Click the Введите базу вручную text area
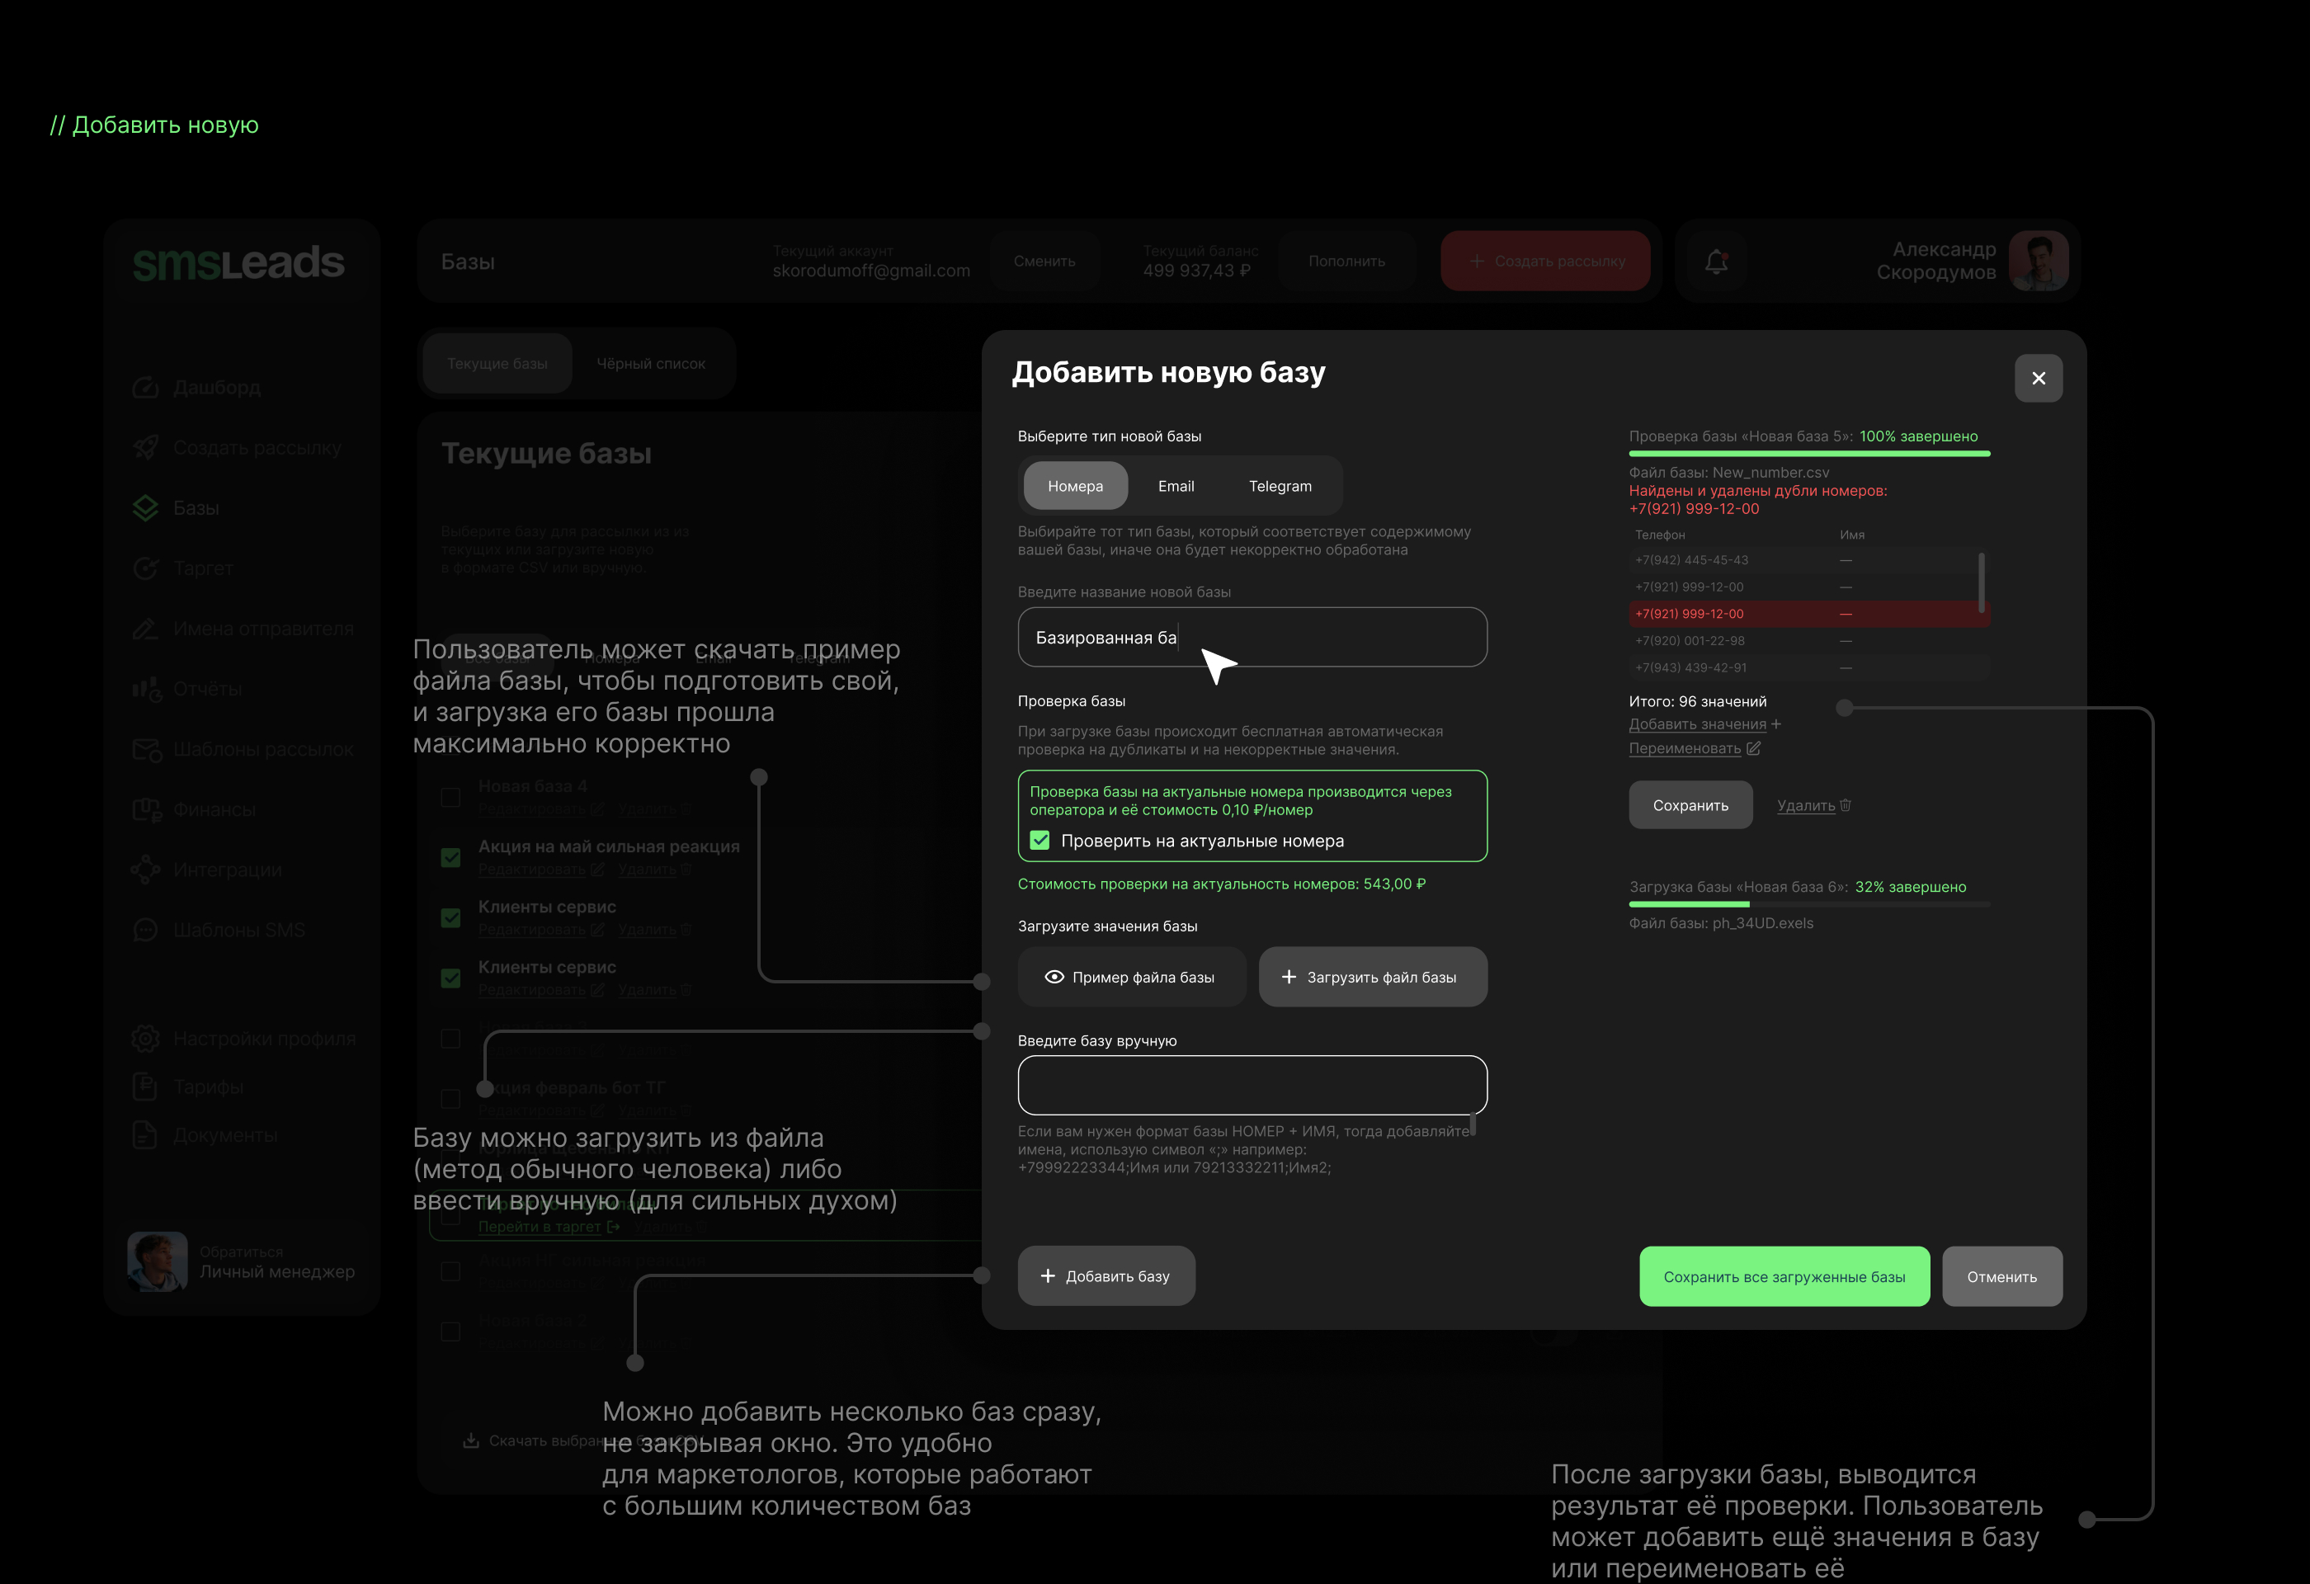The width and height of the screenshot is (2310, 1584). click(x=1252, y=1084)
